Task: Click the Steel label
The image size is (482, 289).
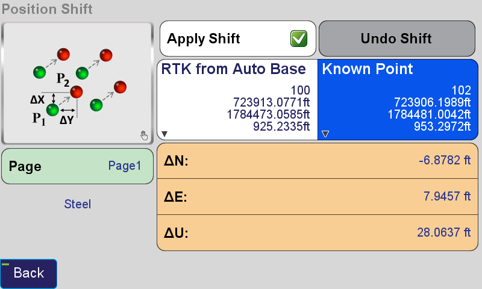Action: click(78, 204)
